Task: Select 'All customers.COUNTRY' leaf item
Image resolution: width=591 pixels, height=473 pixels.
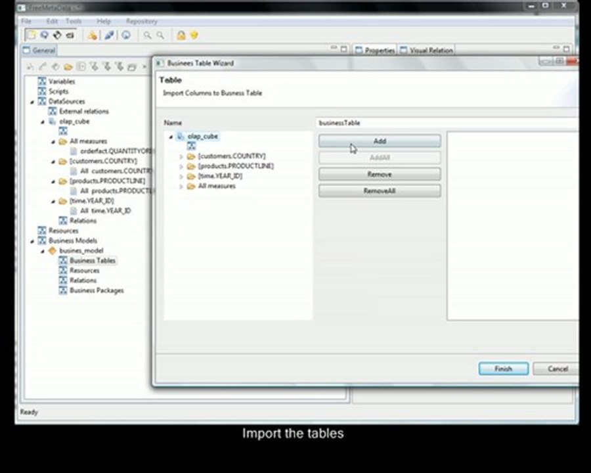Action: click(x=116, y=171)
